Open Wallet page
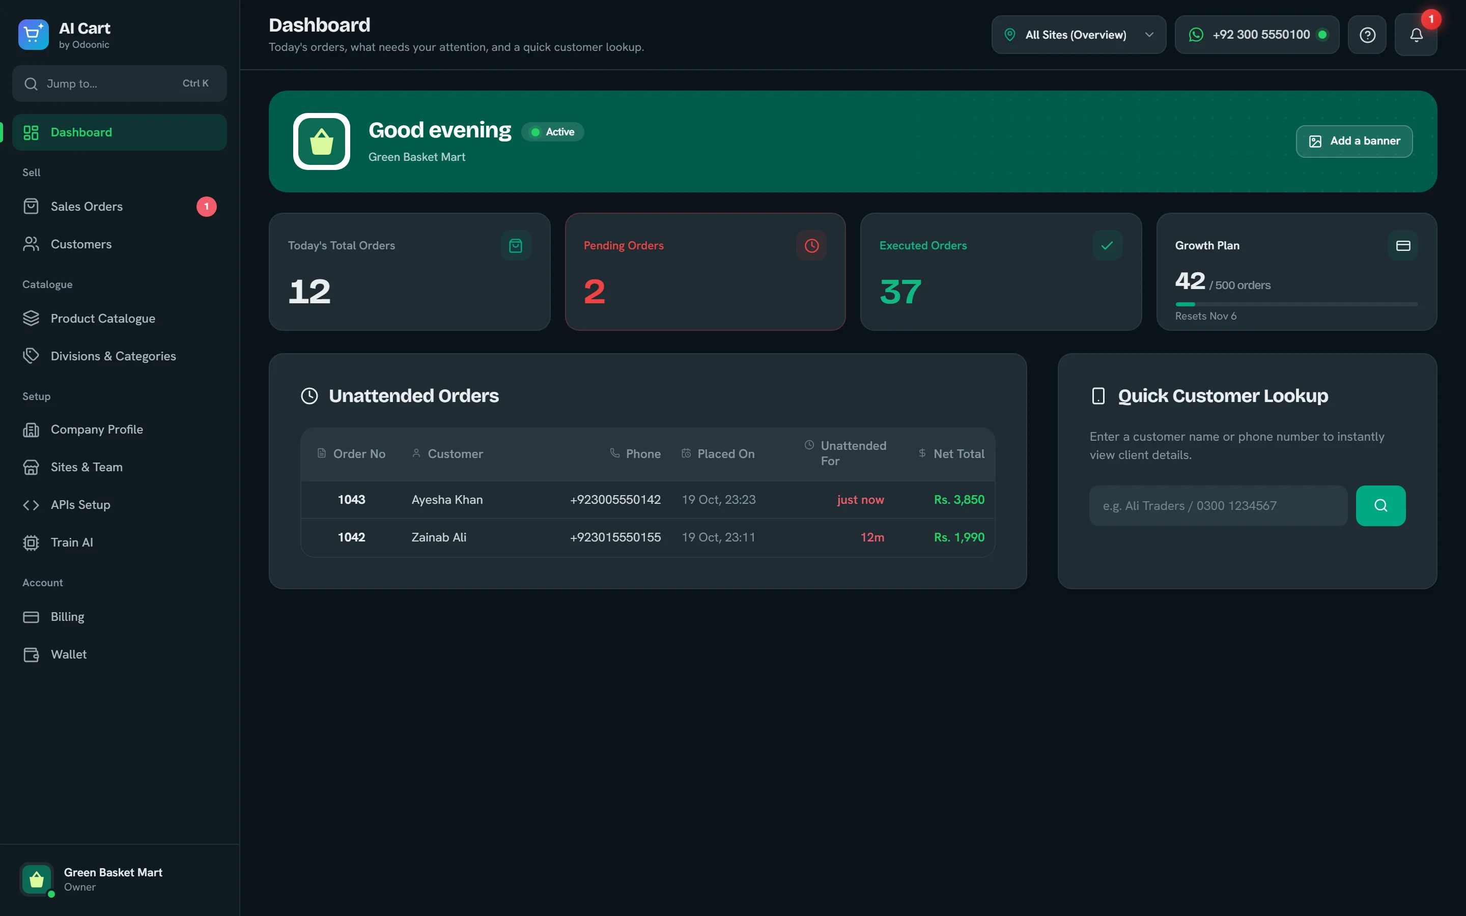The image size is (1466, 916). [x=119, y=654]
